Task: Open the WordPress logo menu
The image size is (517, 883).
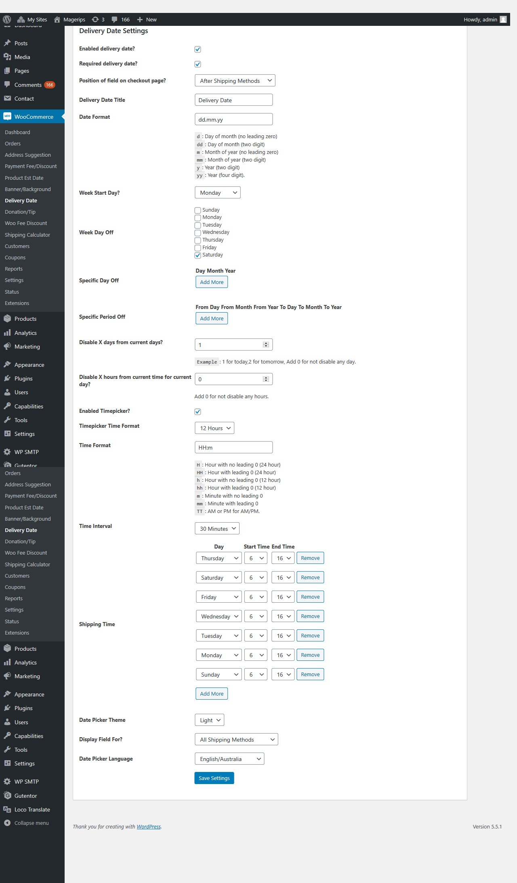Action: 7,19
